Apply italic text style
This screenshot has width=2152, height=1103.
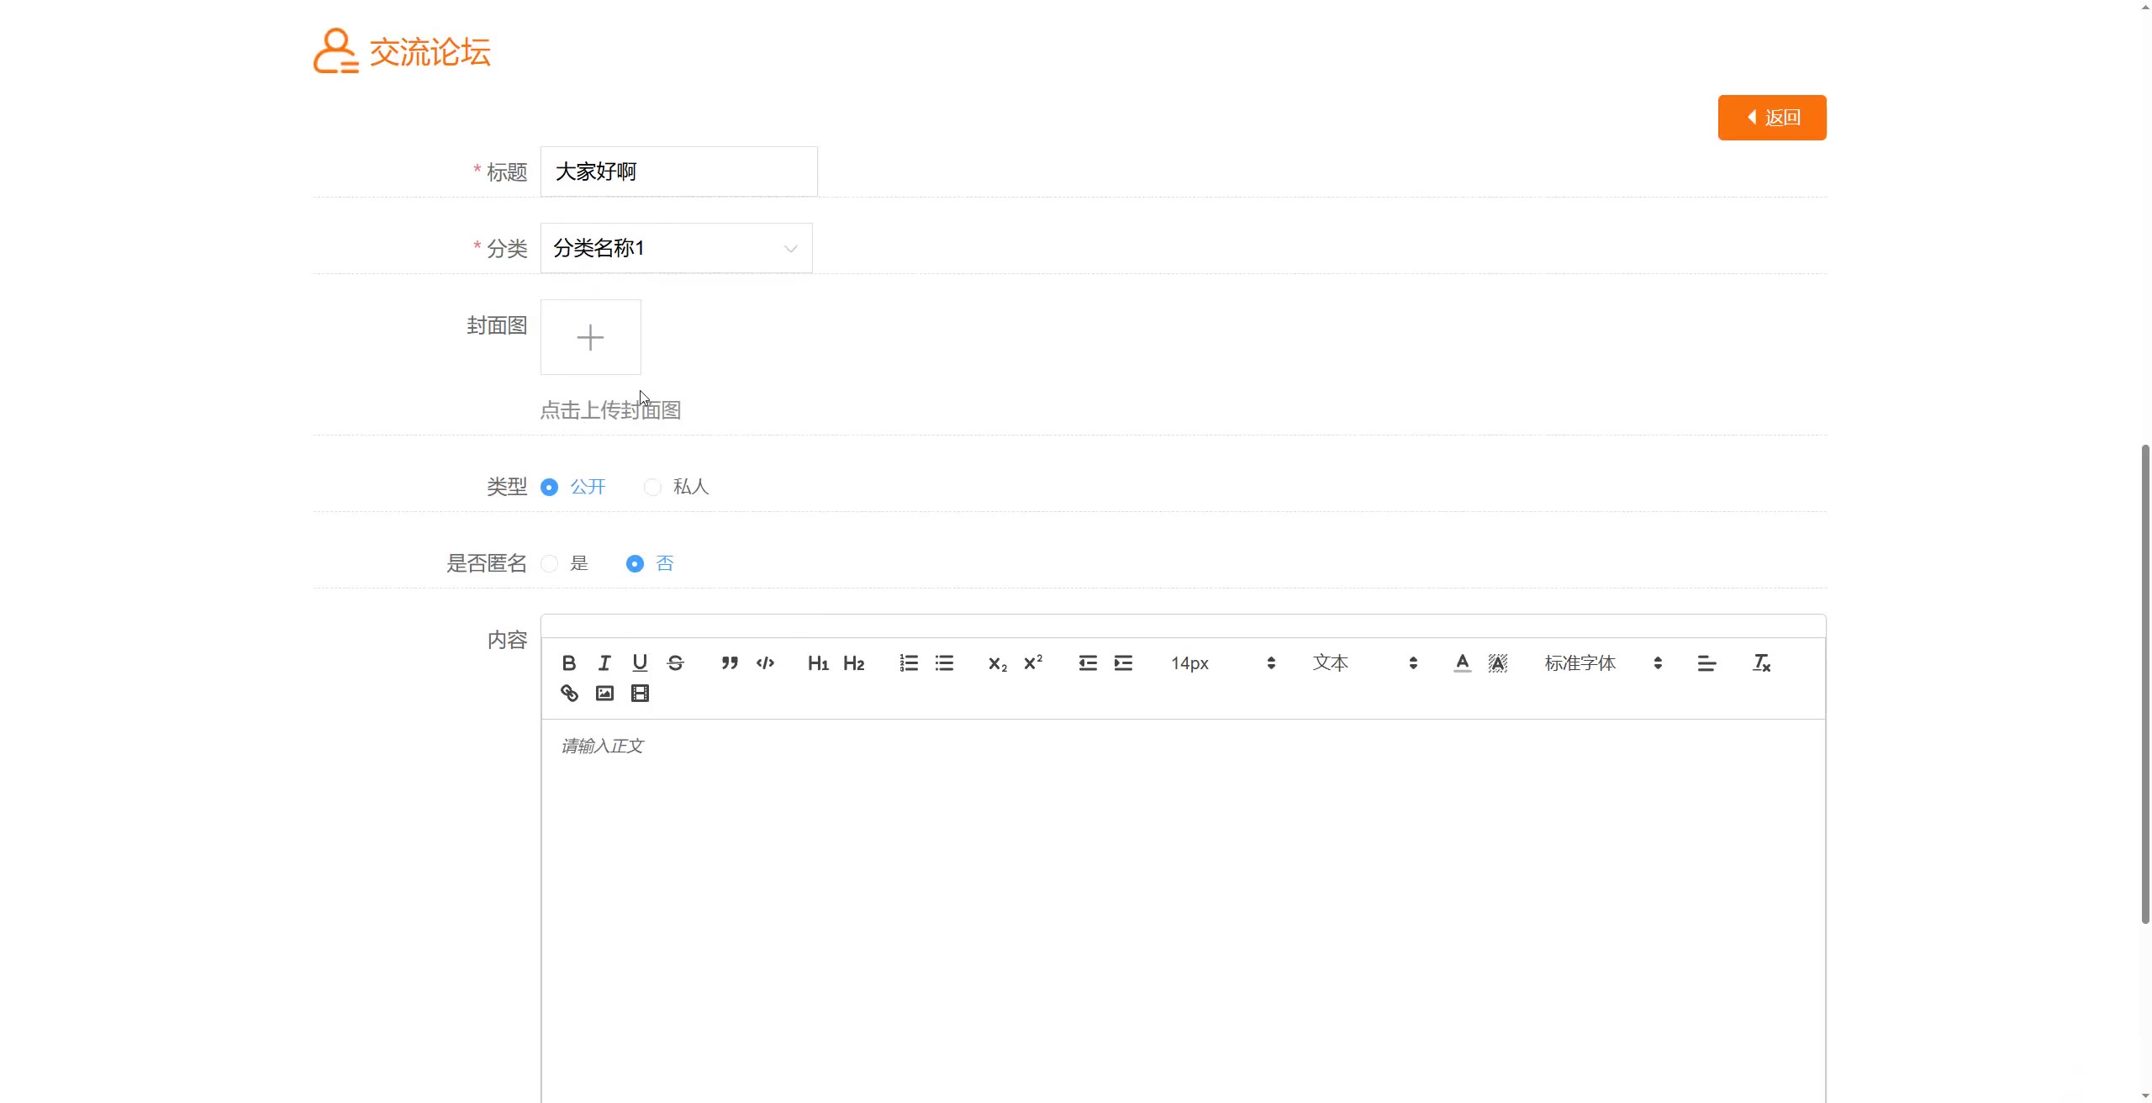604,663
